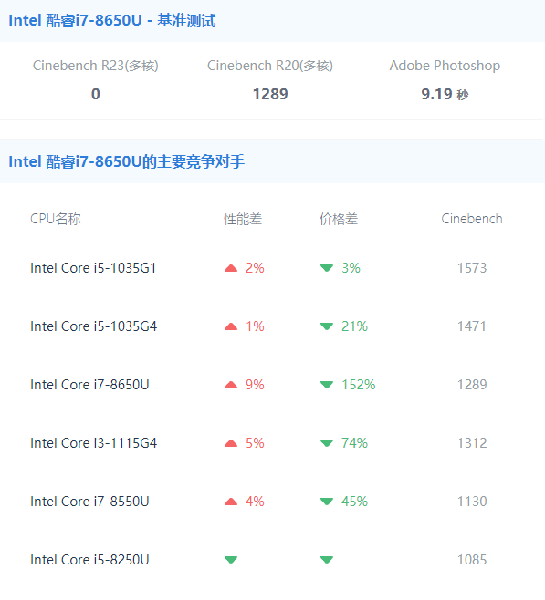
Task: Click the 价格差 column header
Action: pos(339,219)
